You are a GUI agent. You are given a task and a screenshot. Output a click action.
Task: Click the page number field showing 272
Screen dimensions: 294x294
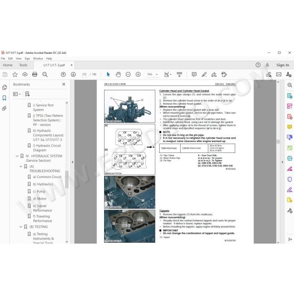(84, 74)
